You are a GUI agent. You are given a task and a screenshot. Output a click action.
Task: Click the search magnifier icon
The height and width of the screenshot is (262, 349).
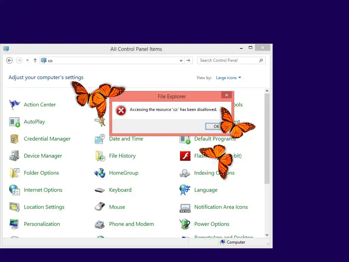tap(261, 60)
